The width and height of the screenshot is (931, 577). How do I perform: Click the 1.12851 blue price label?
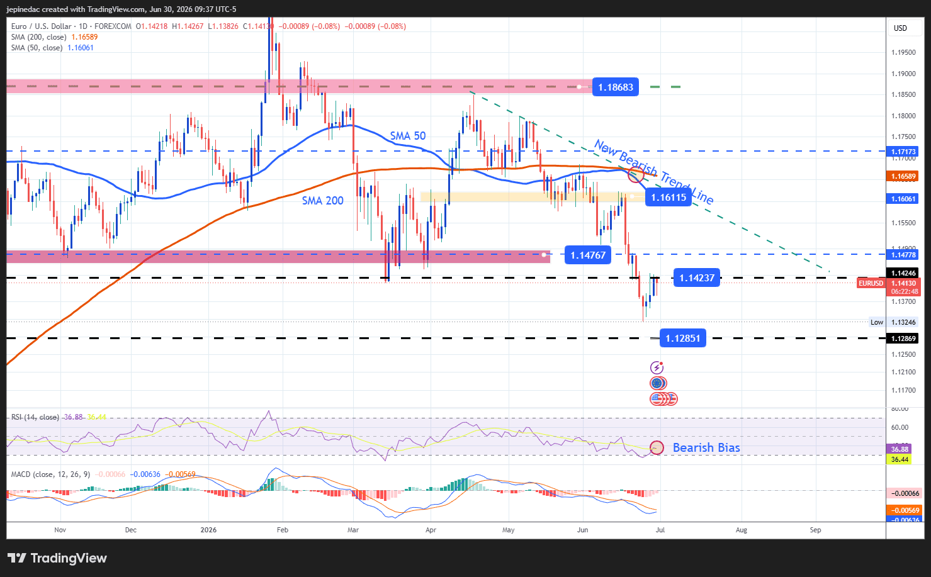coord(683,339)
